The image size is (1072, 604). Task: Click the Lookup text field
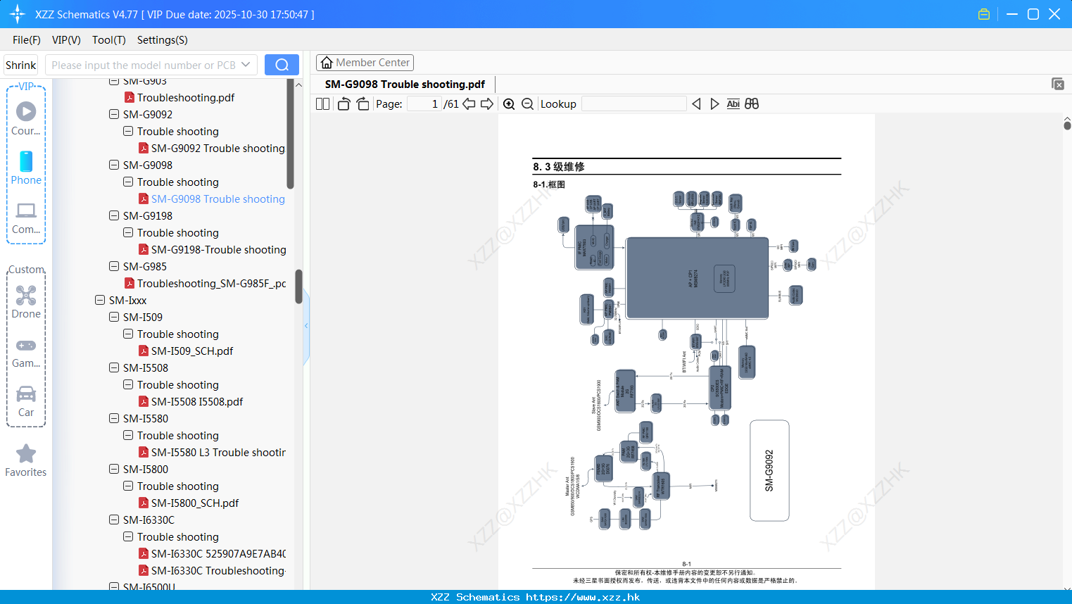[634, 104]
